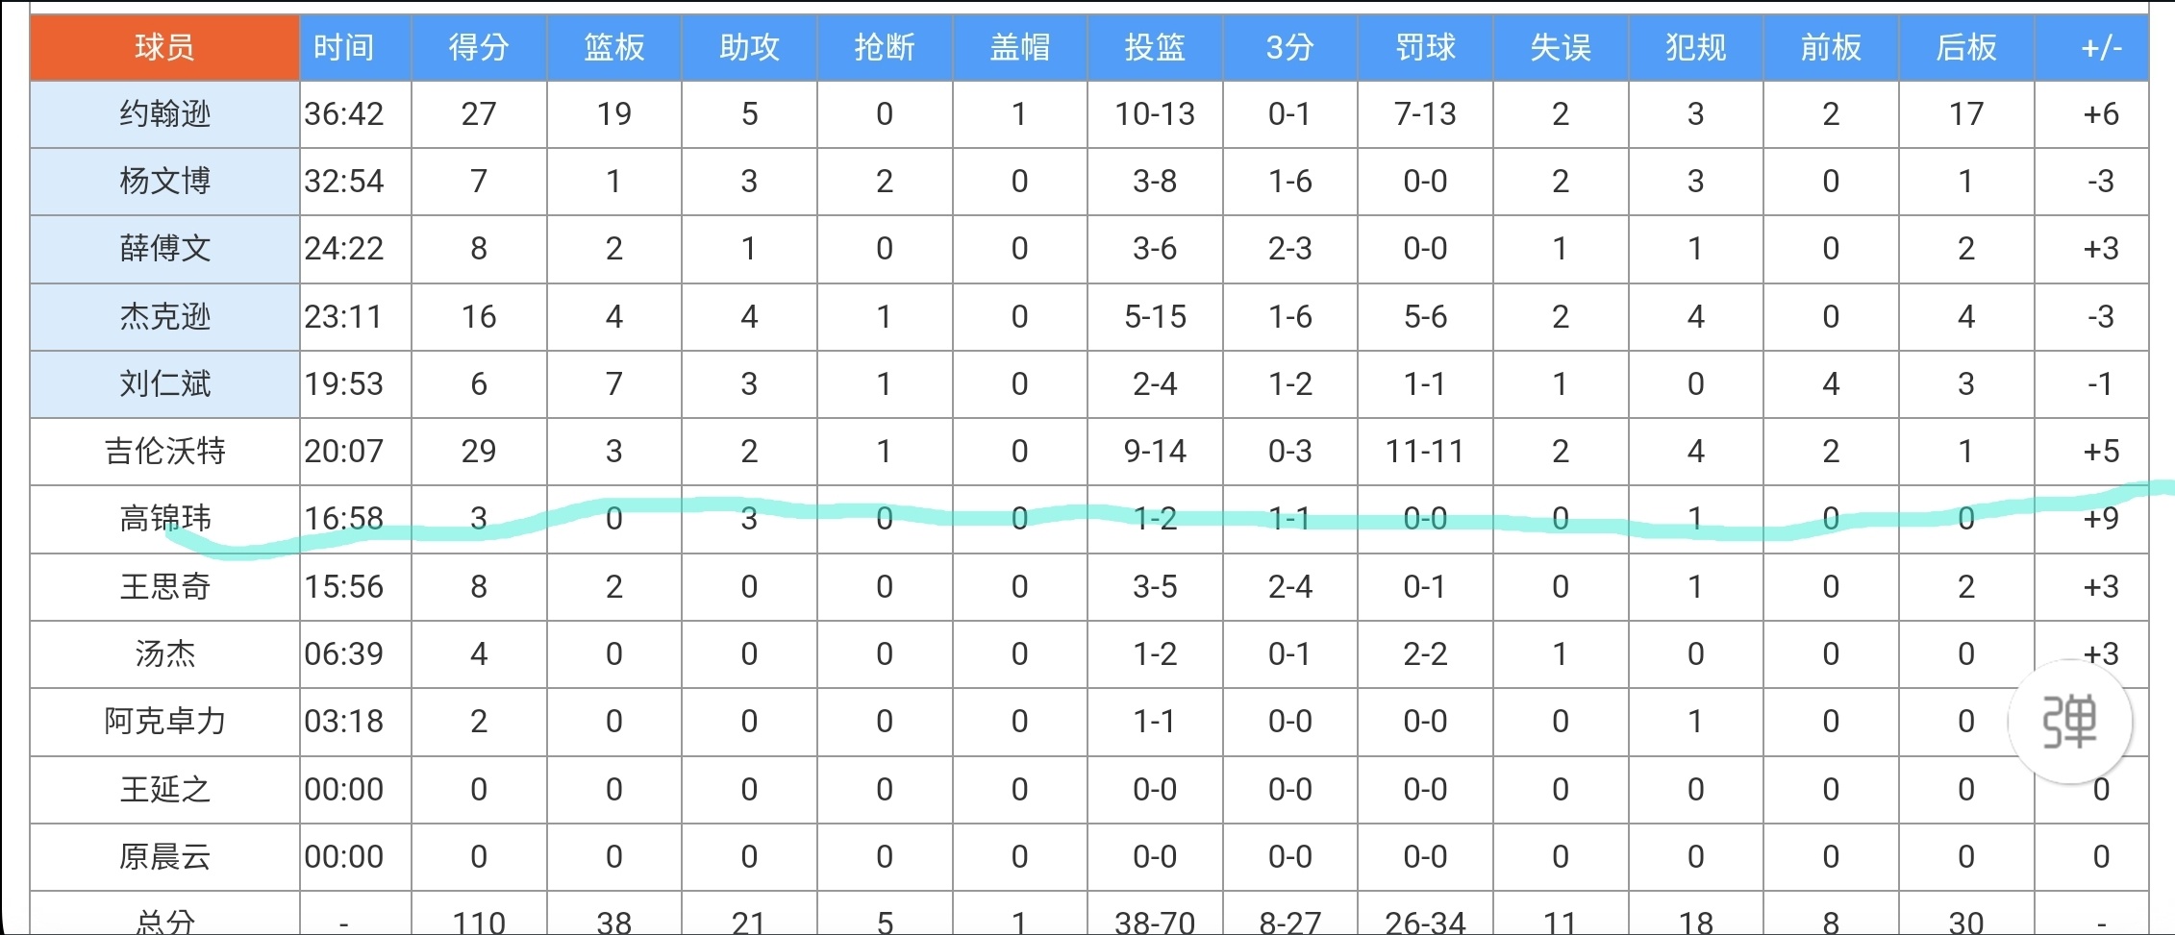Viewport: 2175px width, 935px height.
Task: Click 约翰逊's 10-13 shooting cell
Action: coord(1155,114)
